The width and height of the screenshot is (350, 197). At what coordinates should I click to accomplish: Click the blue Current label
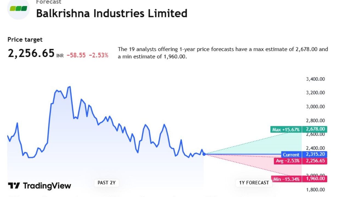coord(291,155)
